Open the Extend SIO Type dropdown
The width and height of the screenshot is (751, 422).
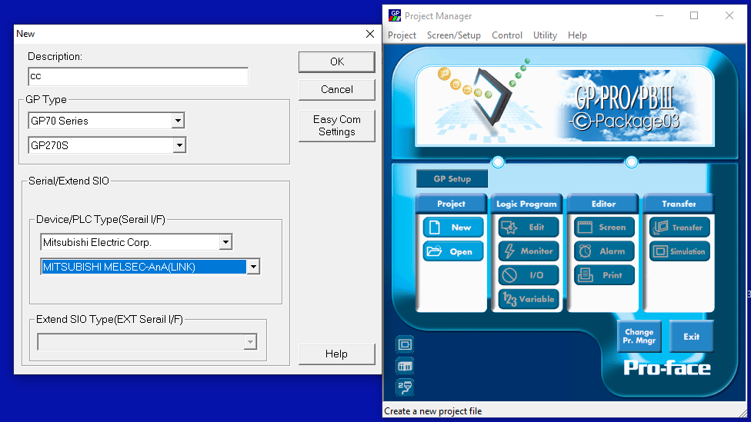[250, 342]
